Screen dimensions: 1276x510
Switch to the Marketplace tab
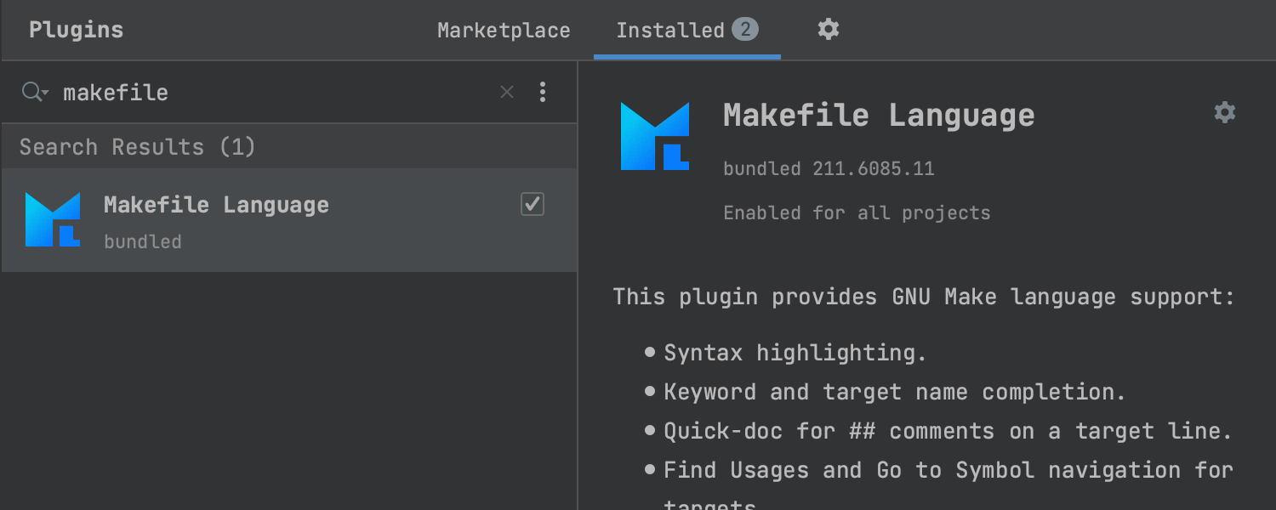pyautogui.click(x=504, y=31)
